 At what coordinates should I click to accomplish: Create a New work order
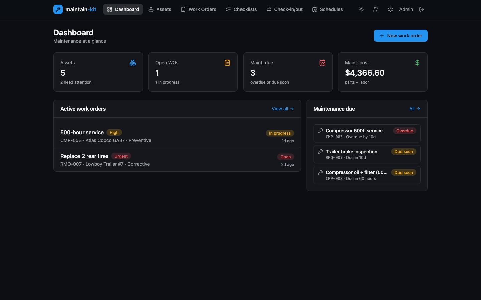(x=400, y=36)
